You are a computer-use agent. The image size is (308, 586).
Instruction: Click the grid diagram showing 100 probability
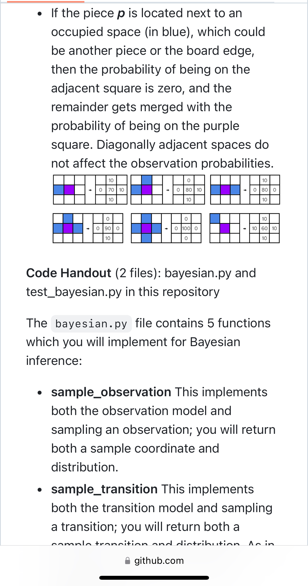[x=166, y=228]
